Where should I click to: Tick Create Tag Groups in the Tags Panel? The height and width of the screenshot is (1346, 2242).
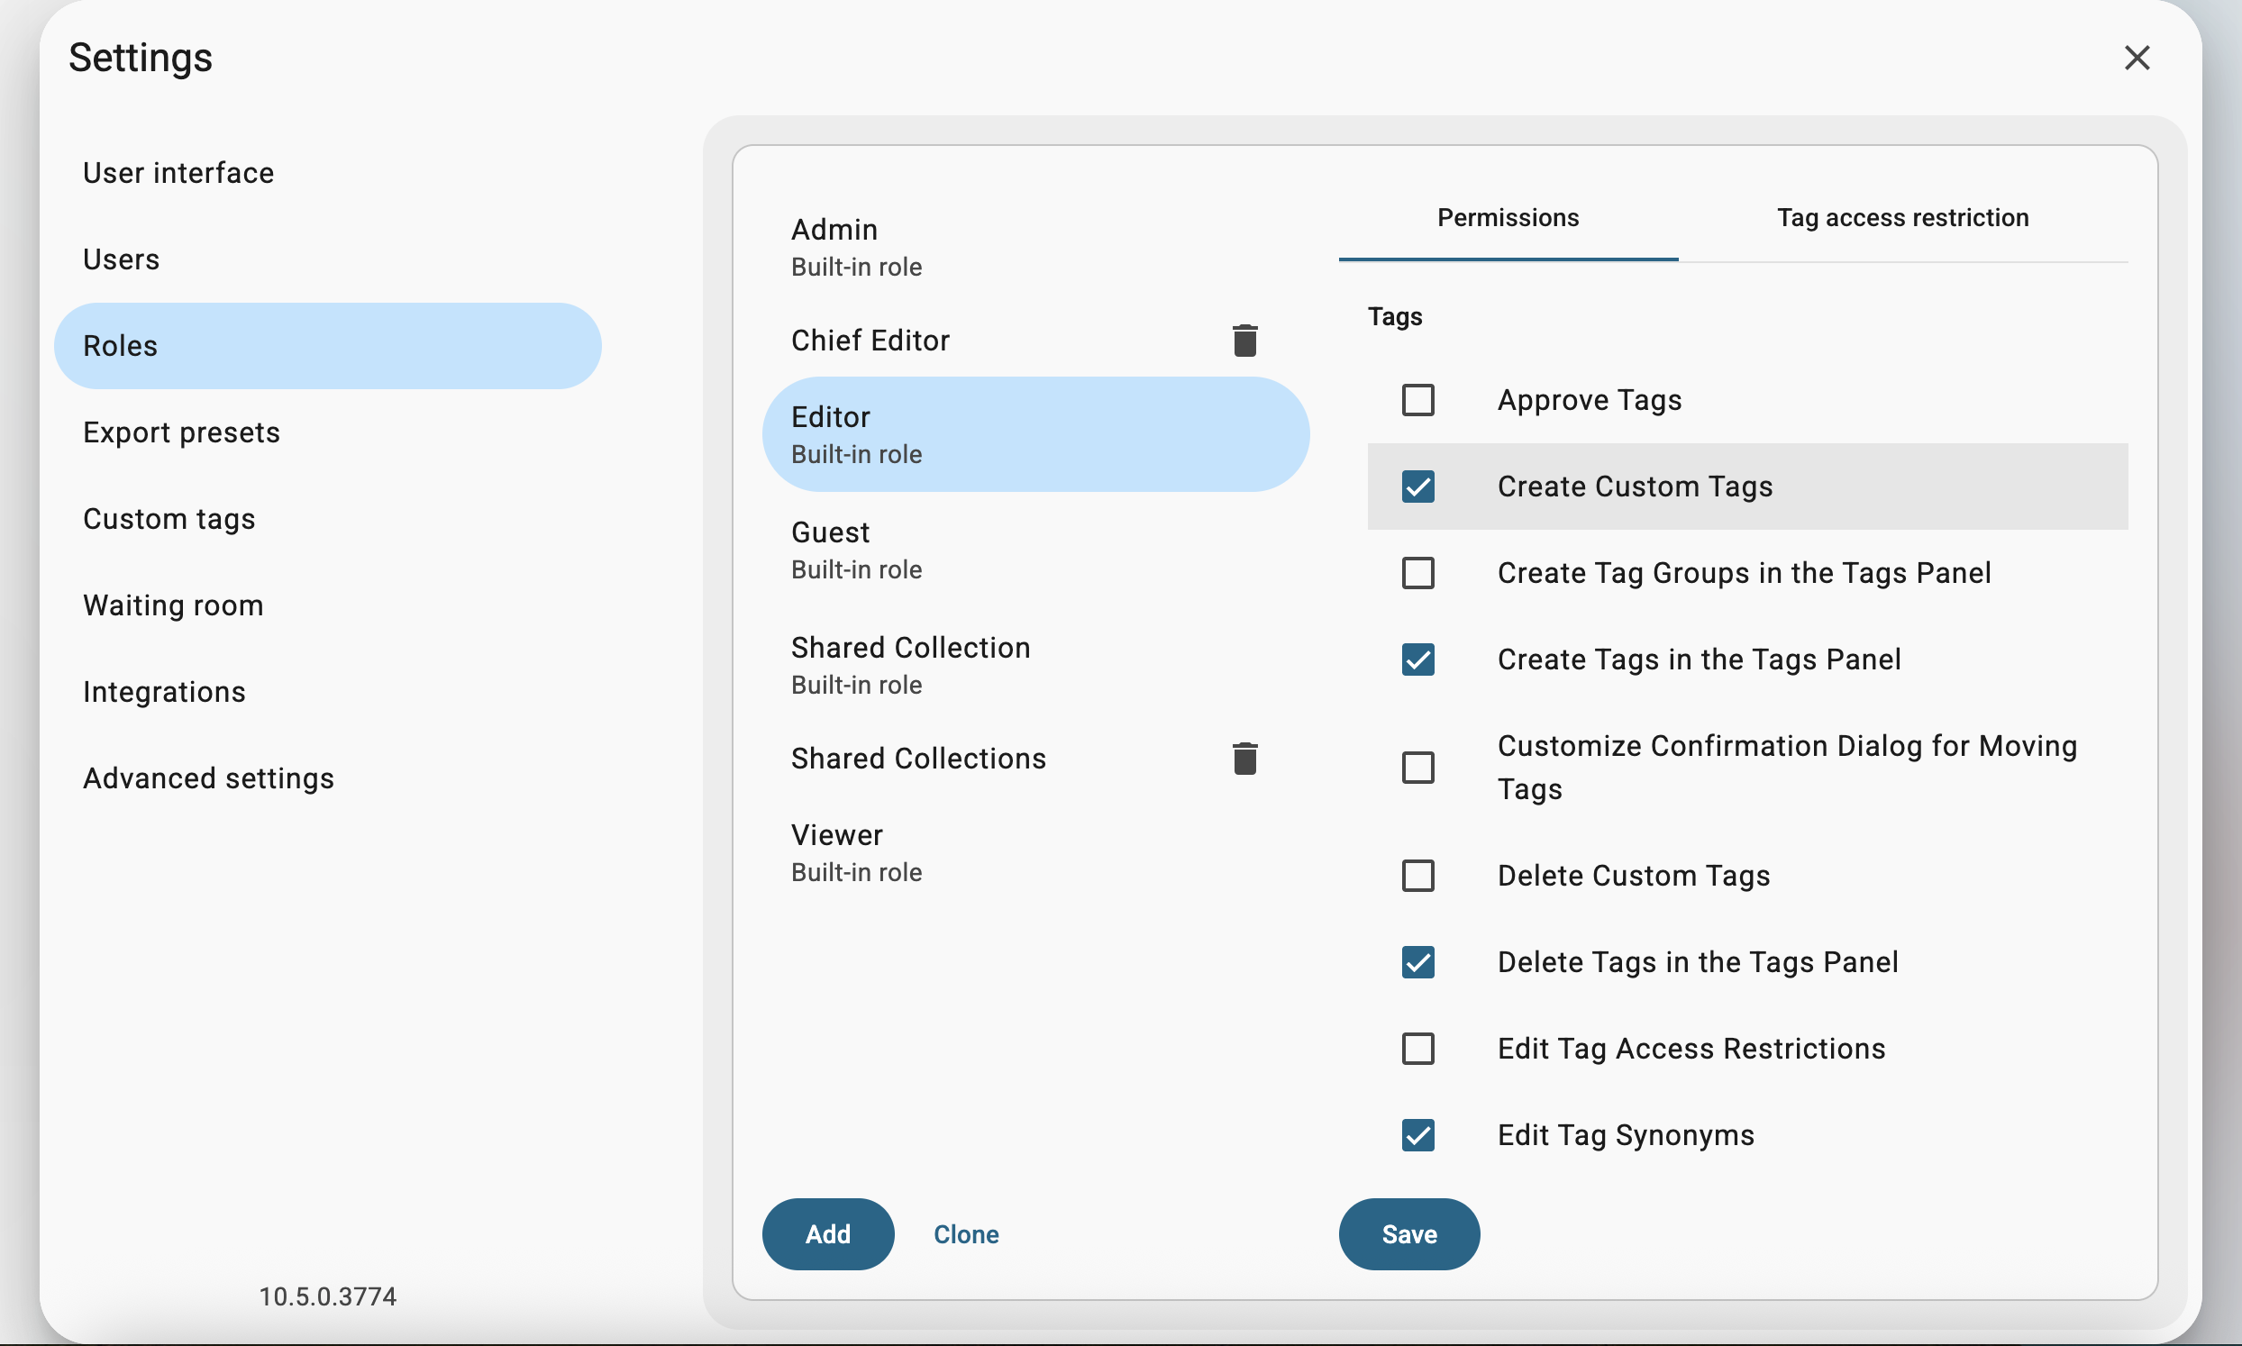[x=1417, y=573]
